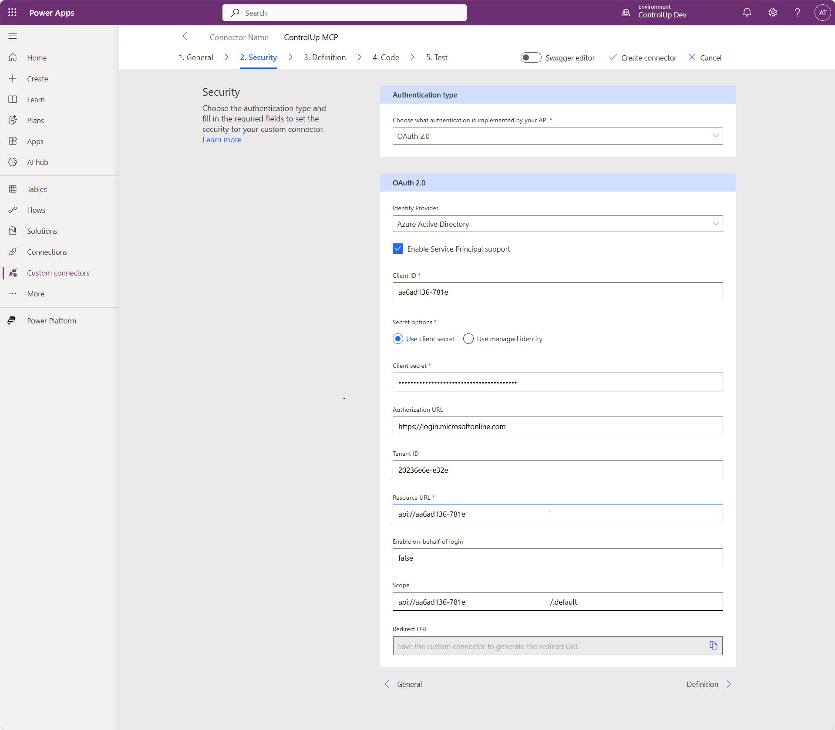
Task: Copy the Redirect URL with copy icon
Action: coord(713,646)
